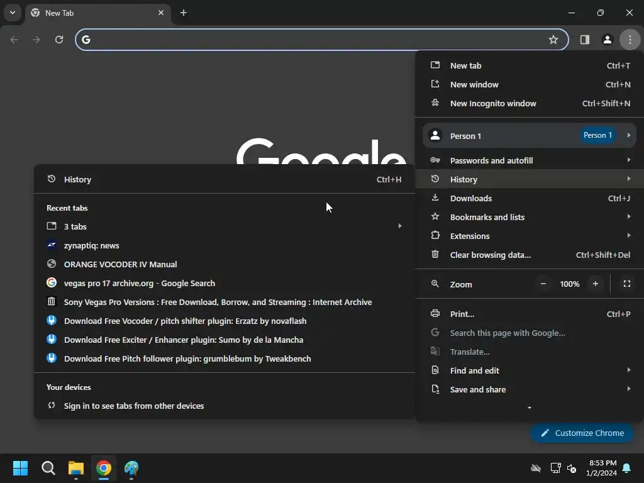Reopen grumblebum by Tweakbench page
644x483 pixels.
[x=225, y=359]
